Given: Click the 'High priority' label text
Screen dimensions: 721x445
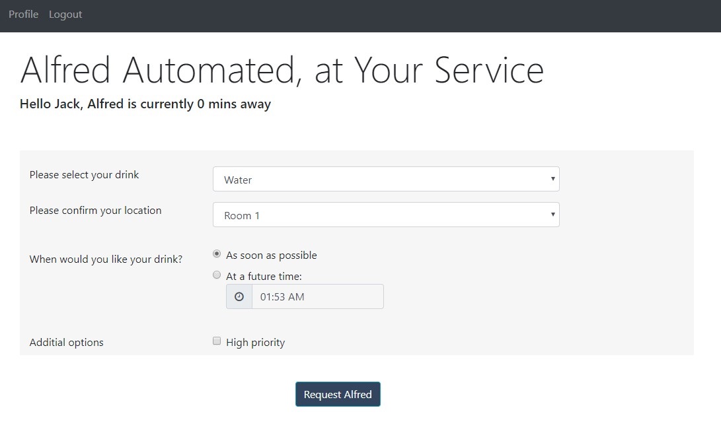Looking at the screenshot, I should point(255,343).
